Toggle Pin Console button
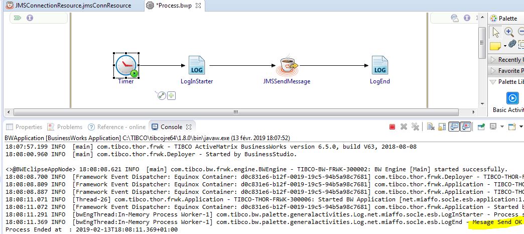524x234 pixels. pos(481,127)
